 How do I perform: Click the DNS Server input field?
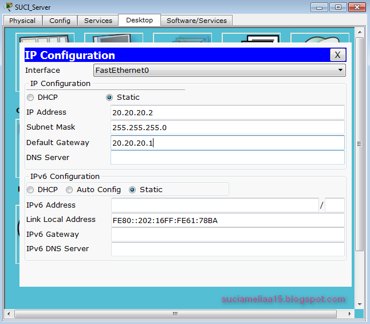coord(227,157)
